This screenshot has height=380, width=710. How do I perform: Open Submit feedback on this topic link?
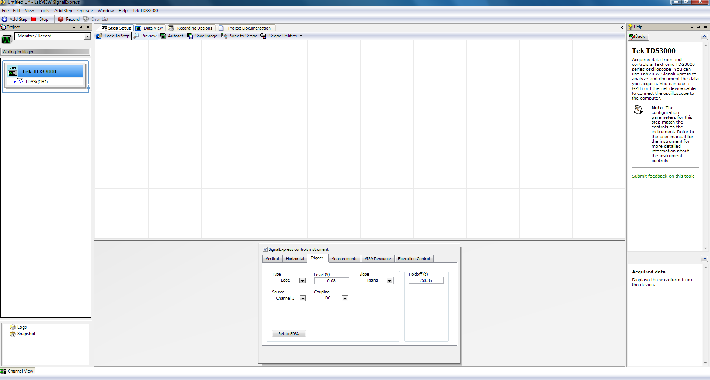[663, 176]
